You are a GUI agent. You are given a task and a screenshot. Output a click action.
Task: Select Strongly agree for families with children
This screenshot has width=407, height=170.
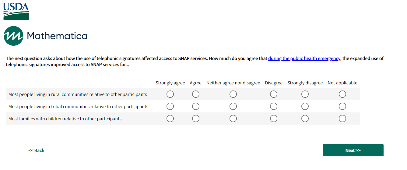click(170, 119)
